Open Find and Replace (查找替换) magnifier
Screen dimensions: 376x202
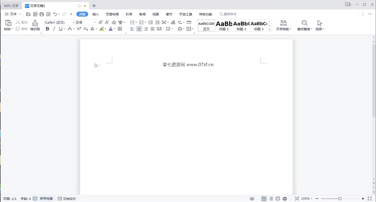(304, 23)
